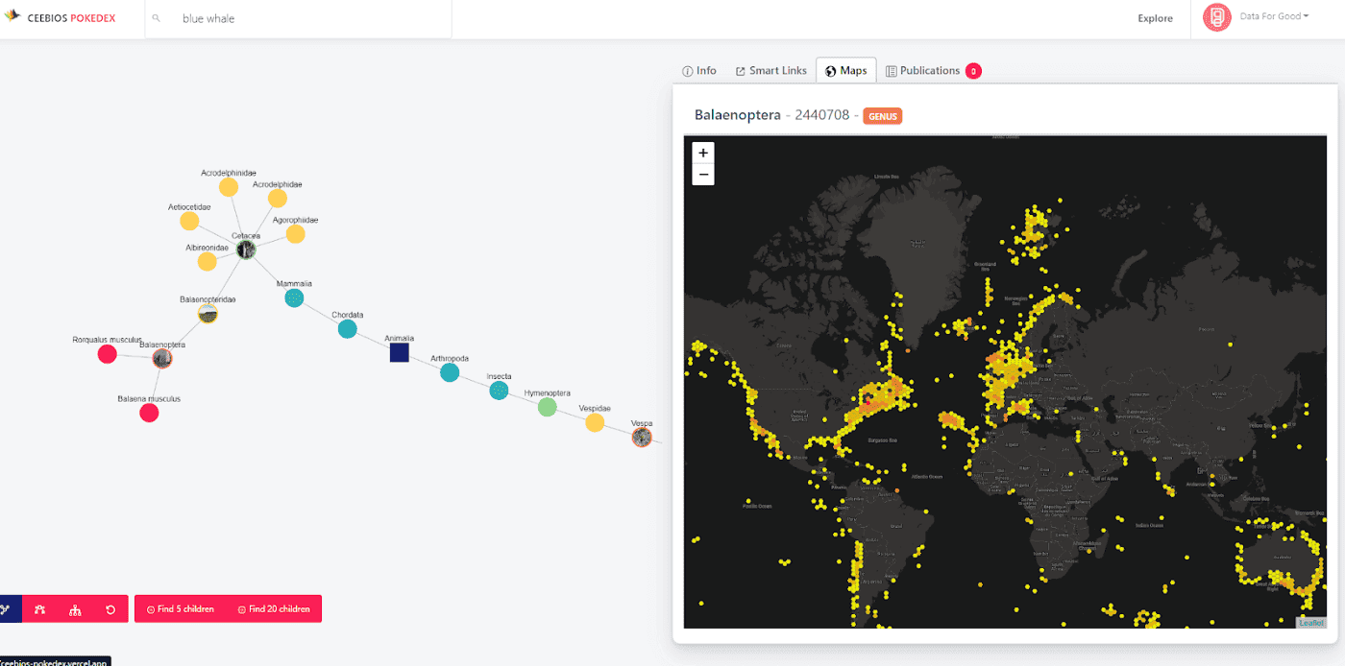1345x666 pixels.
Task: Switch to hierarchy tree layout icon
Action: point(75,608)
